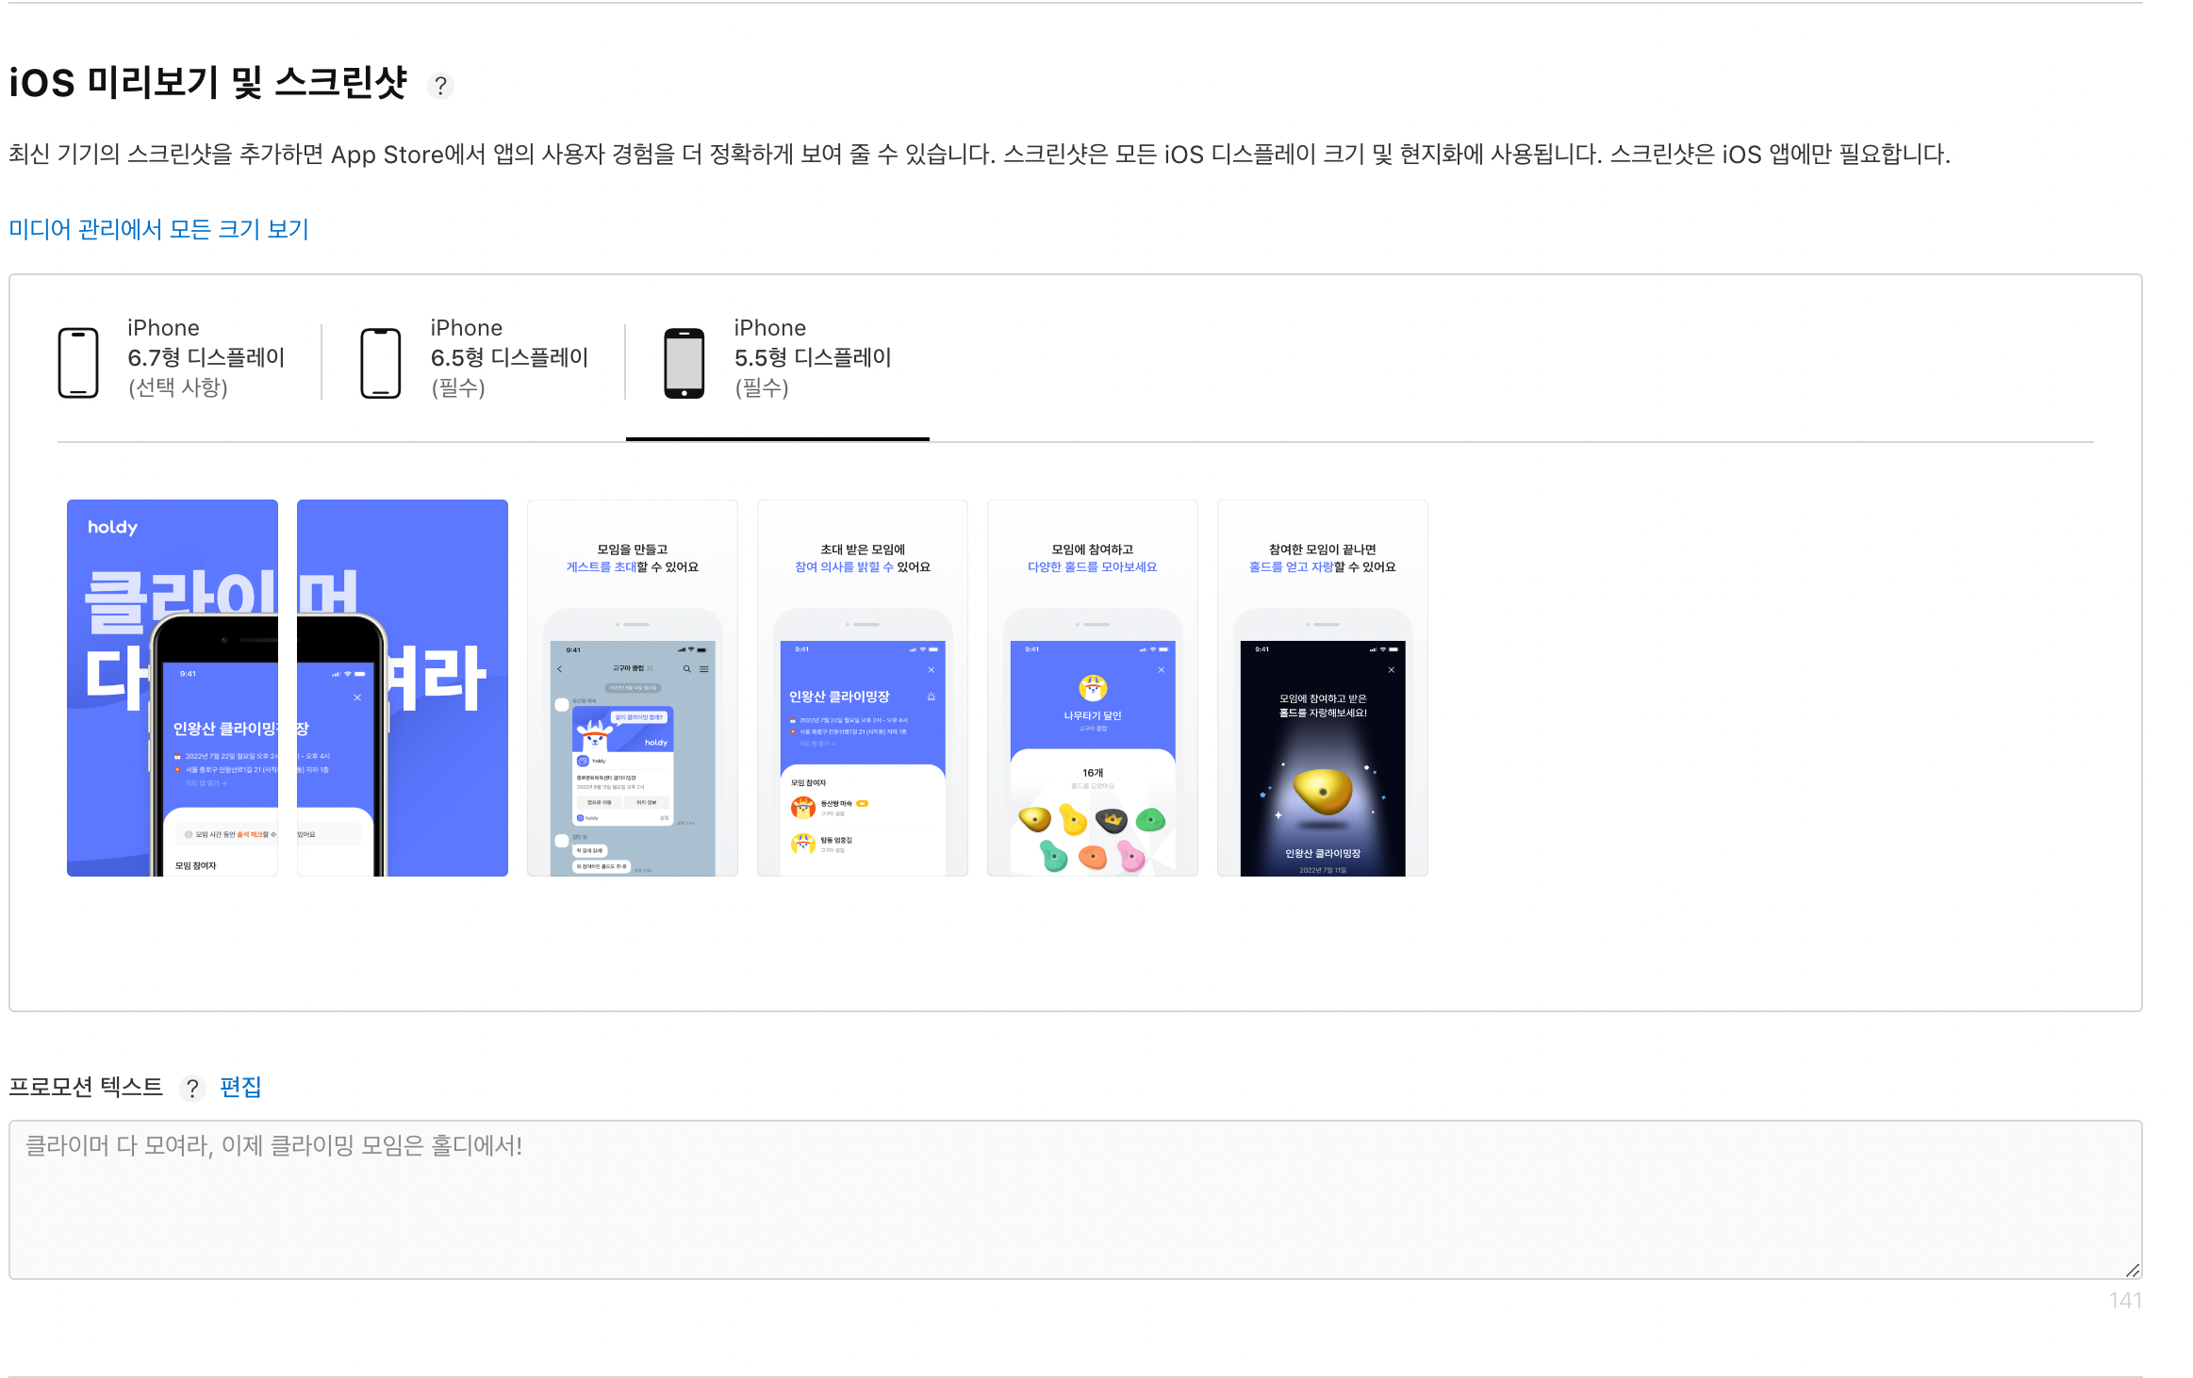Select the second blue screenshot thumbnail
This screenshot has height=1378, width=2193.
click(x=403, y=688)
